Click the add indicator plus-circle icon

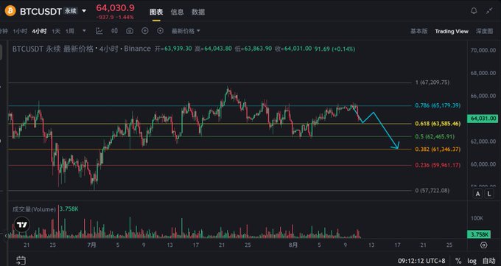pyautogui.click(x=145, y=31)
